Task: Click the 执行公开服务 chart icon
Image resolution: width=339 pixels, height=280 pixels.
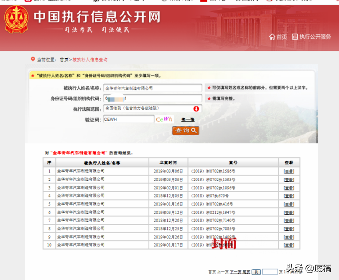Action: [295, 37]
